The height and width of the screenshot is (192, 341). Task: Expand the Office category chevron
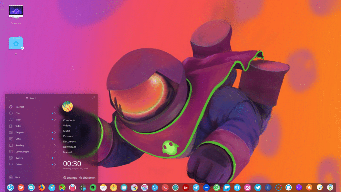tap(55, 139)
